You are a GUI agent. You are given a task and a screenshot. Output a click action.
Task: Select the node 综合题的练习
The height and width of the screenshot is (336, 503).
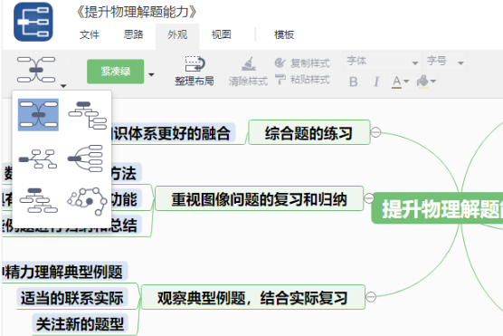coord(309,132)
